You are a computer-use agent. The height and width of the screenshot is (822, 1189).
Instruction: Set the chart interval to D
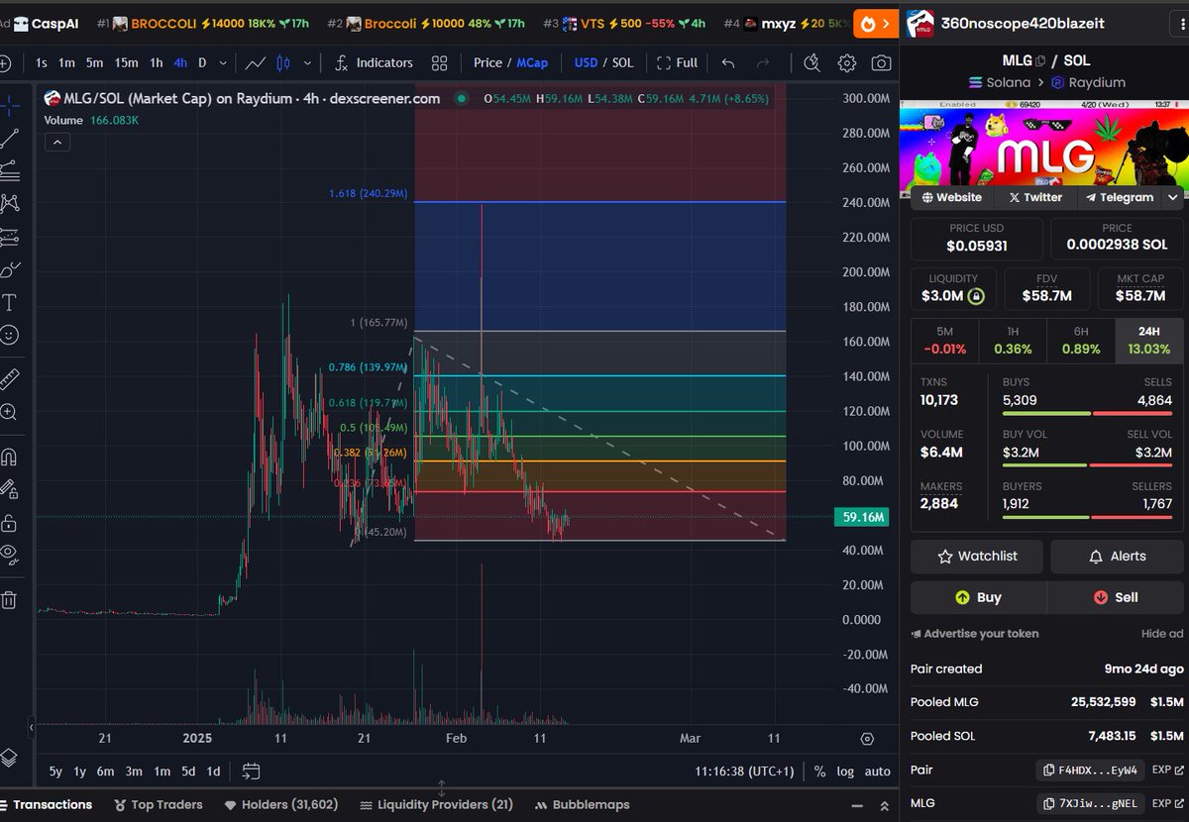(202, 62)
